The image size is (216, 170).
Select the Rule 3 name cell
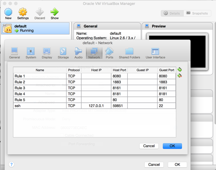[40, 88]
